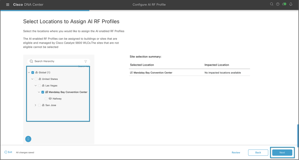Click building icon in Selected Location row
The height and width of the screenshot is (160, 299).
coord(131,73)
